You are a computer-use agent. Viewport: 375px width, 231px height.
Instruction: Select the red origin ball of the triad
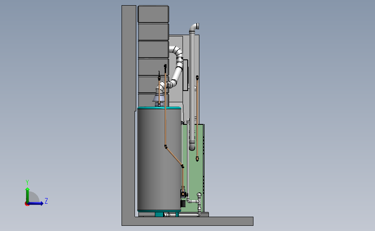pos(27,204)
